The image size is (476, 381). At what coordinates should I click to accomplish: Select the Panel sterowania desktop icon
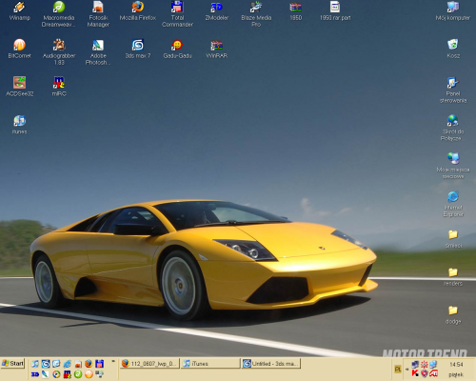[453, 90]
